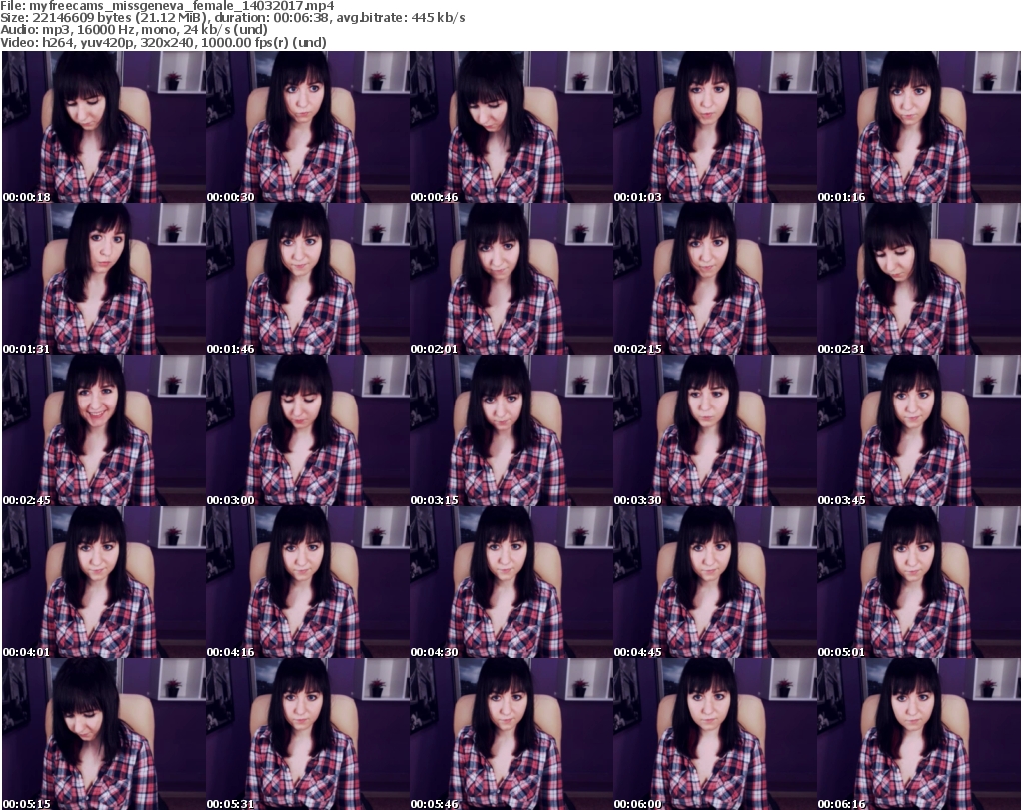
Task: Select the thumbnail at 00:00:18
Action: coord(104,127)
